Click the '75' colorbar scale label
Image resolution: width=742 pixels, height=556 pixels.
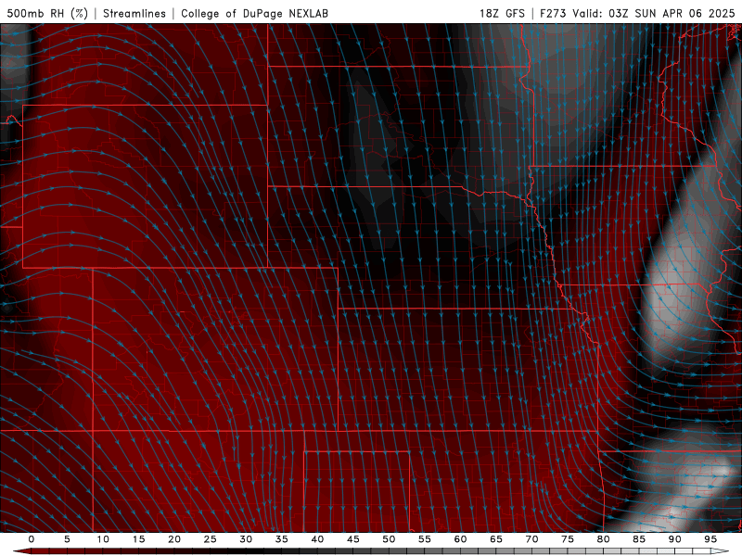click(x=568, y=539)
